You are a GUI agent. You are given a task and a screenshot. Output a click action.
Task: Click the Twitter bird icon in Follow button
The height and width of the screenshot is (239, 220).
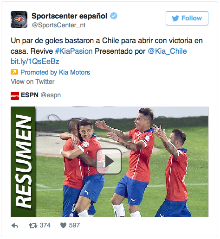click(175, 19)
